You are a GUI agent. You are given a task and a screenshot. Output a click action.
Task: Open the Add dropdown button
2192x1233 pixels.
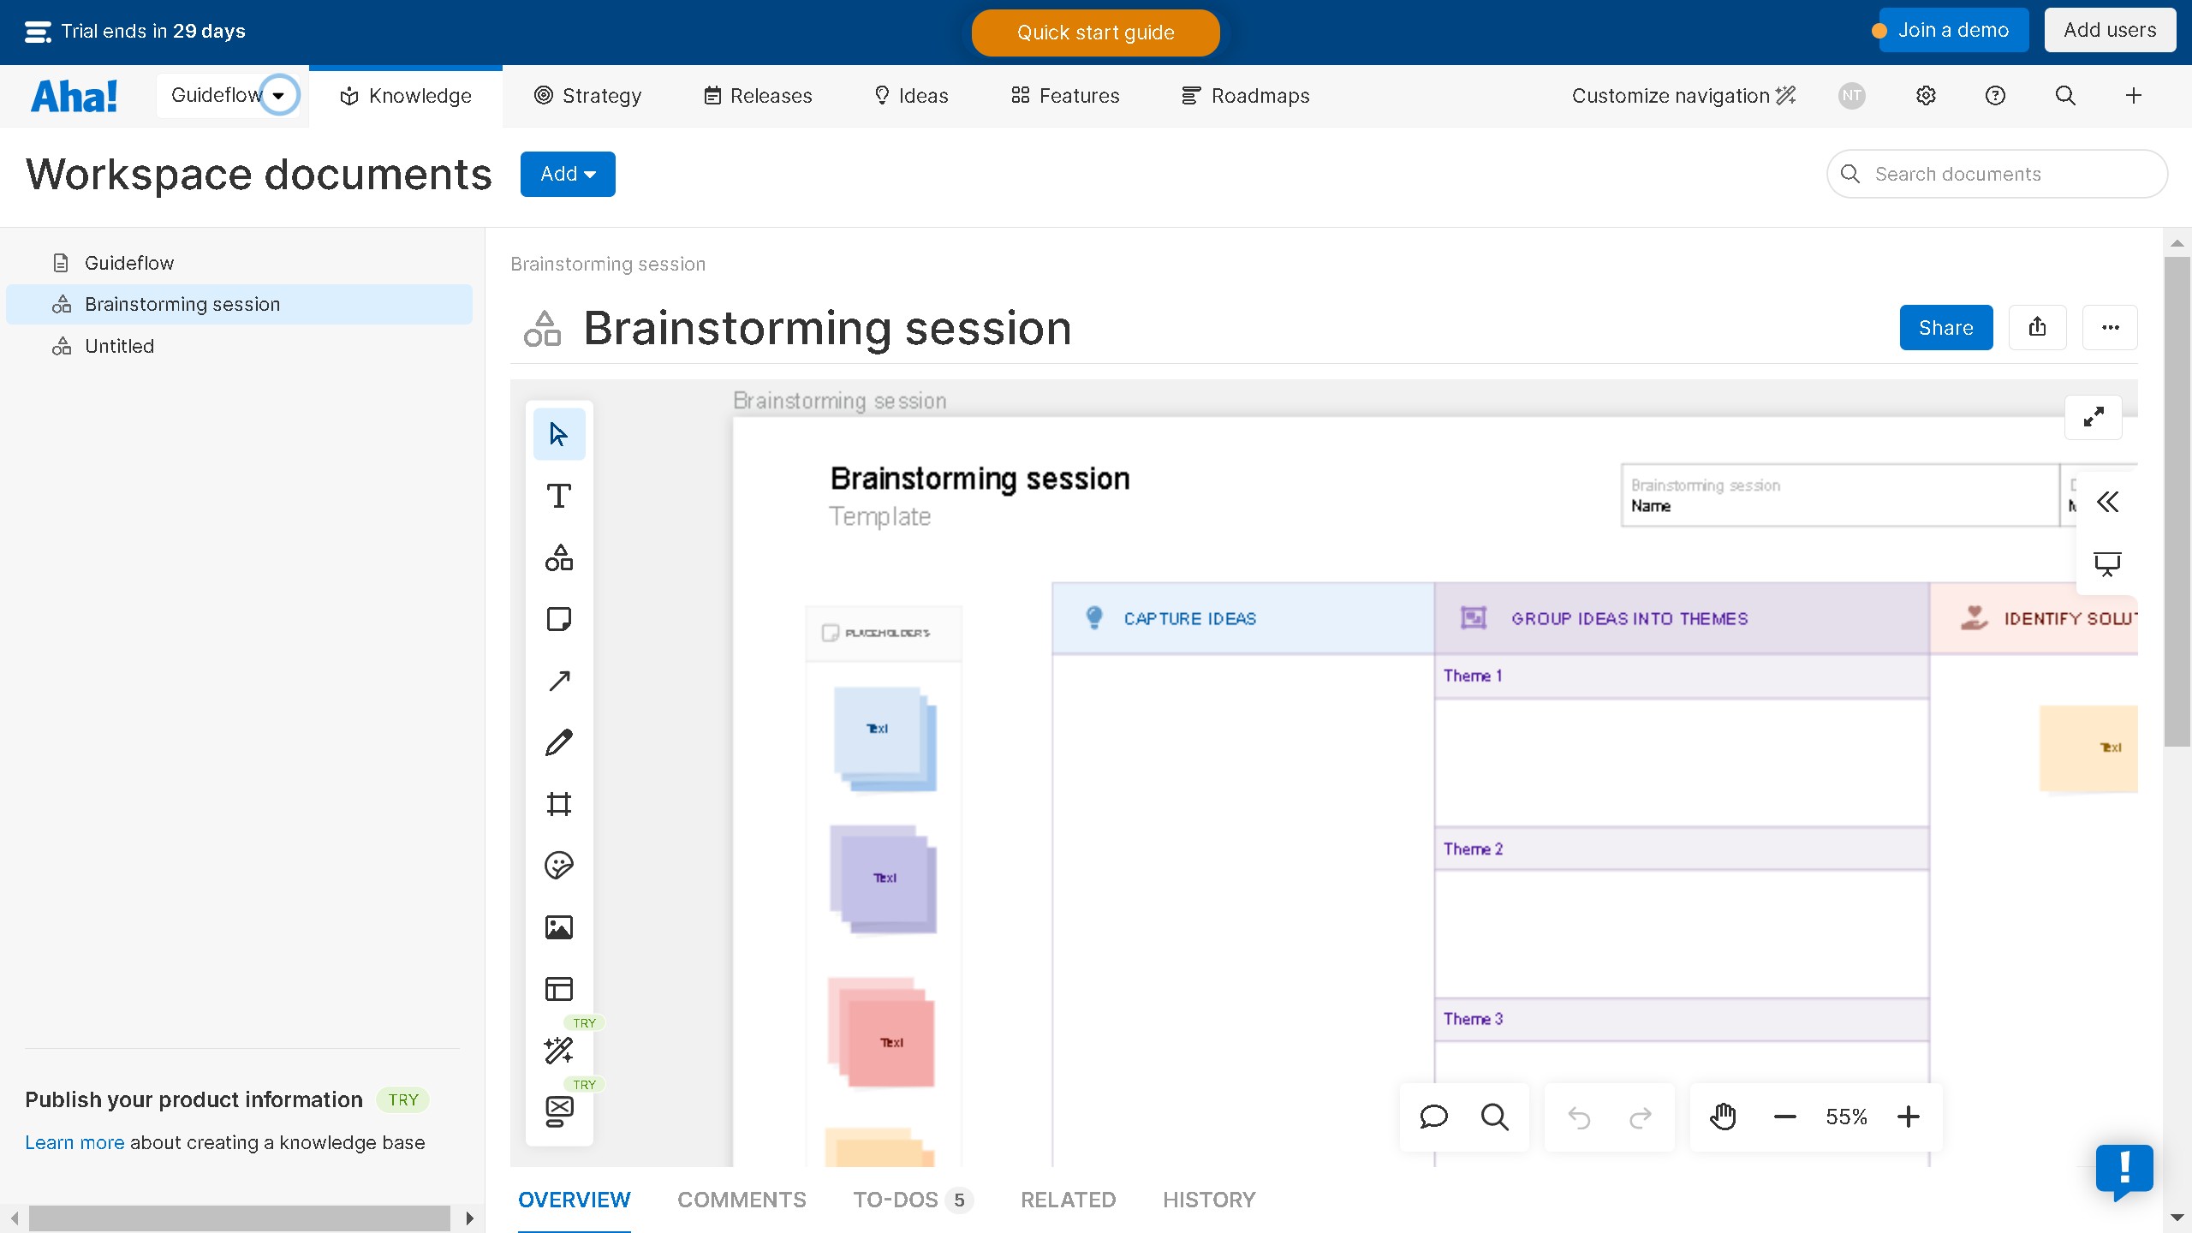click(x=568, y=175)
